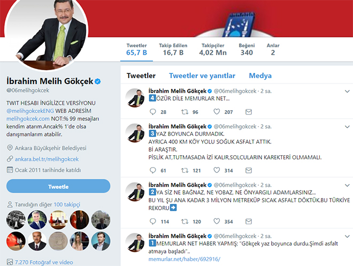Image resolution: width=353 pixels, height=266 pixels.
Task: Send the YAZ BOYUNCA DURMADIK tweet via direct message
Action: pyautogui.click(x=249, y=170)
